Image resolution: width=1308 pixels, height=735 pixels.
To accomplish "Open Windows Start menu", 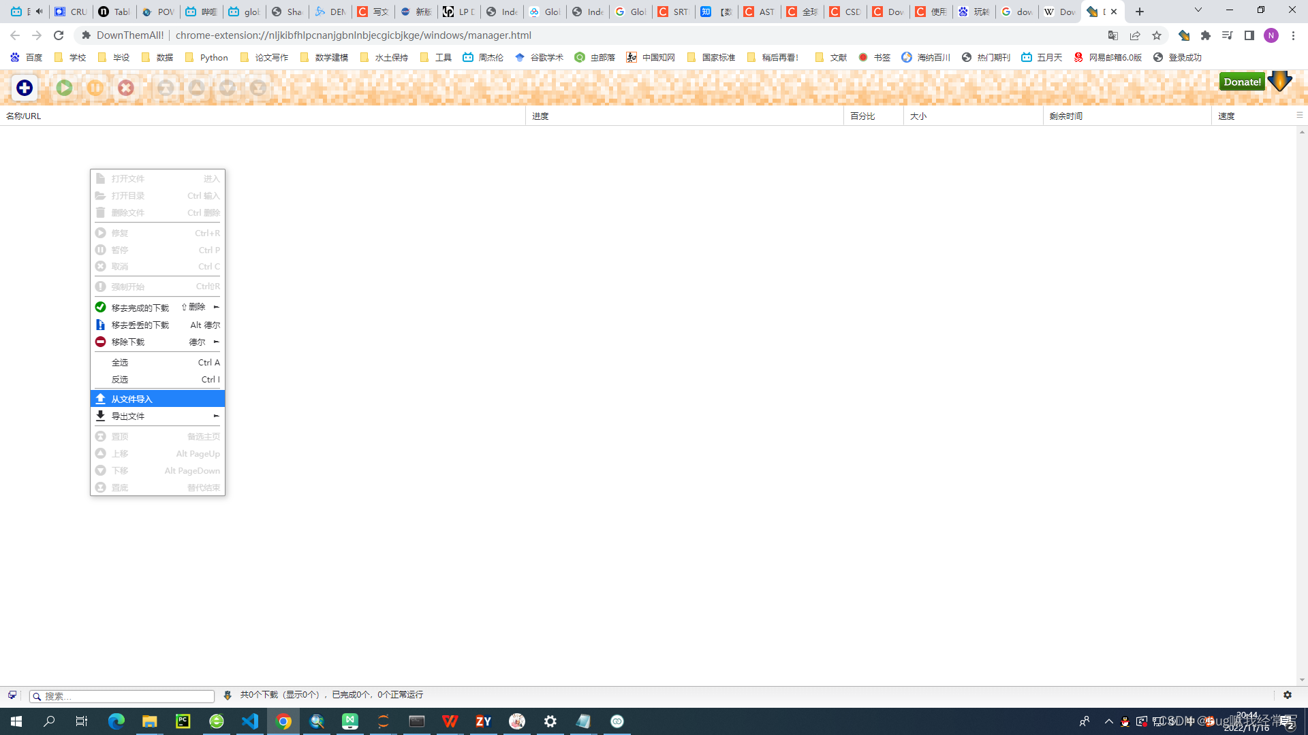I will point(16,721).
